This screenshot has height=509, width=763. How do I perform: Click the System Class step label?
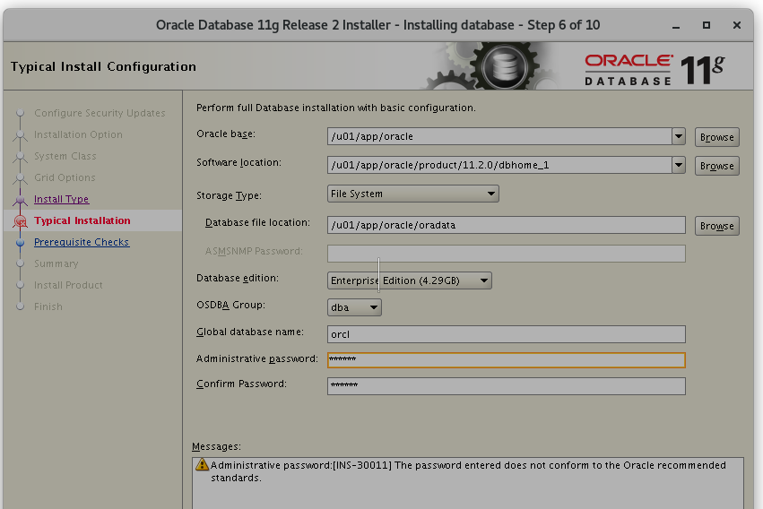tap(65, 156)
